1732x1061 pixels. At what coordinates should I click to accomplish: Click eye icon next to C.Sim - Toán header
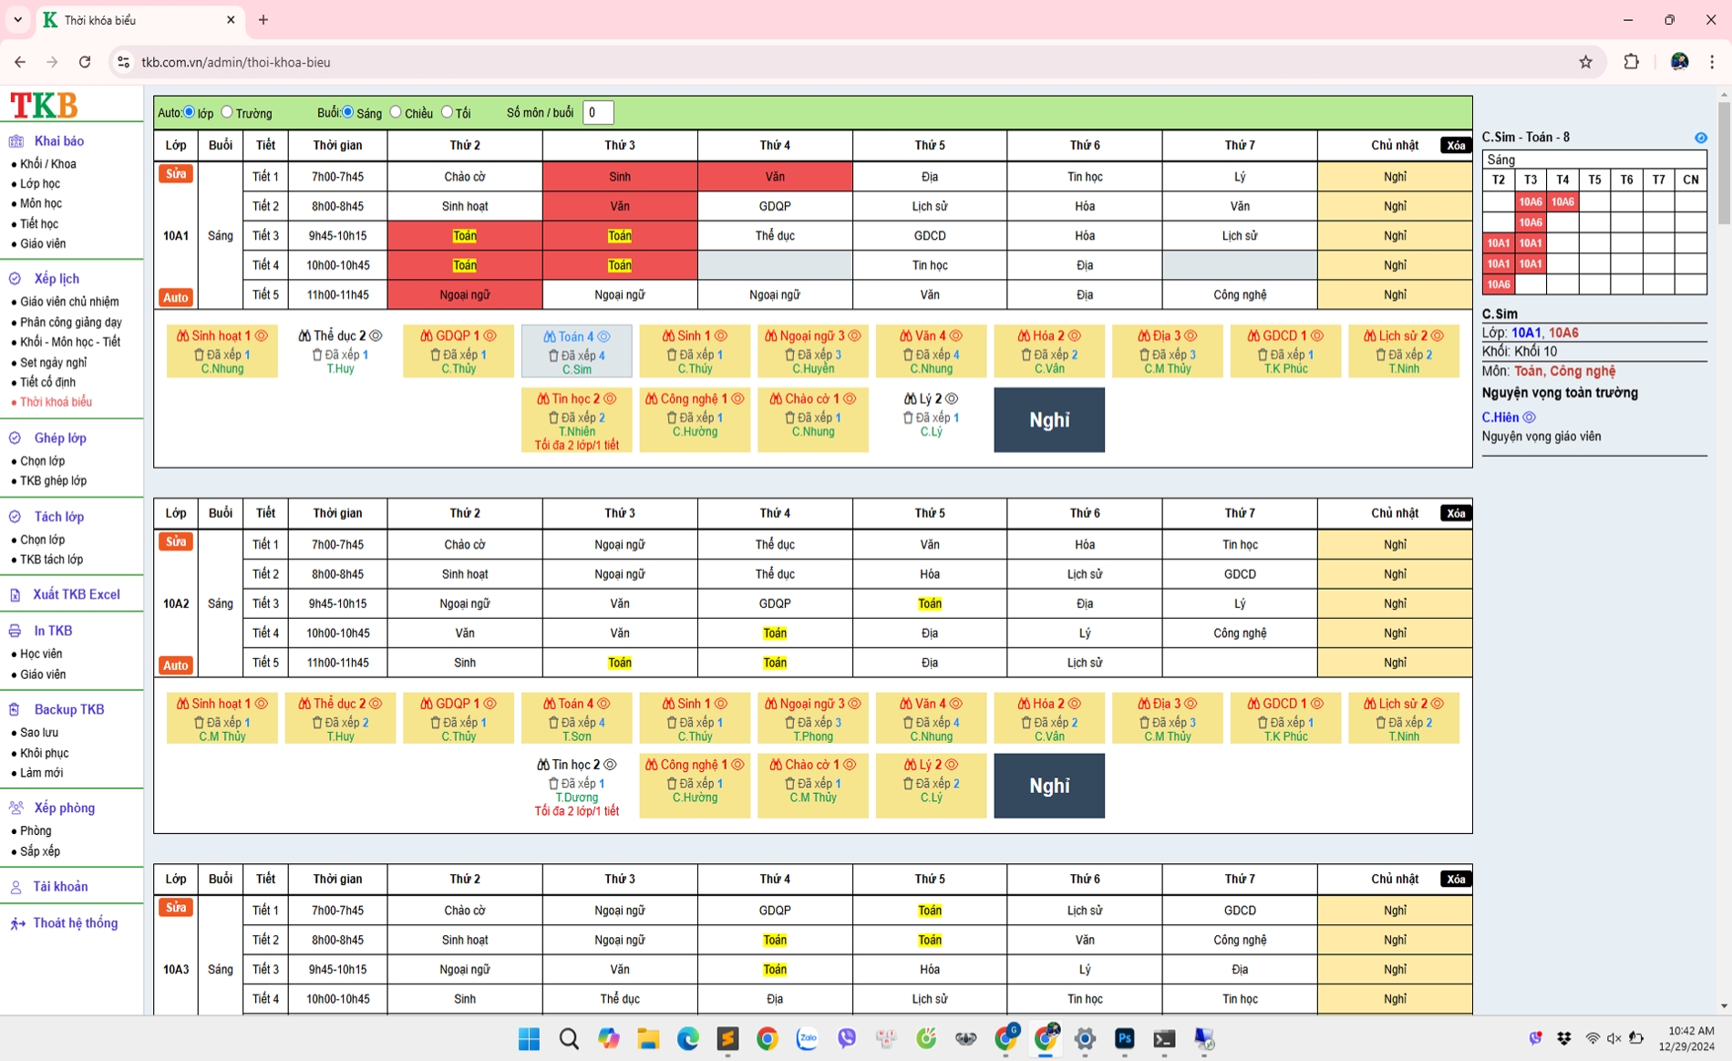pyautogui.click(x=1700, y=138)
